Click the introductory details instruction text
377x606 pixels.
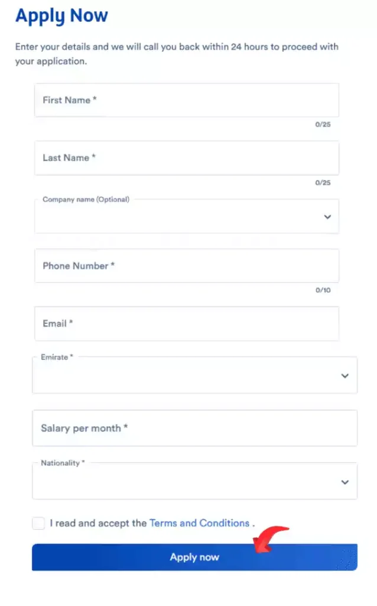tap(175, 54)
